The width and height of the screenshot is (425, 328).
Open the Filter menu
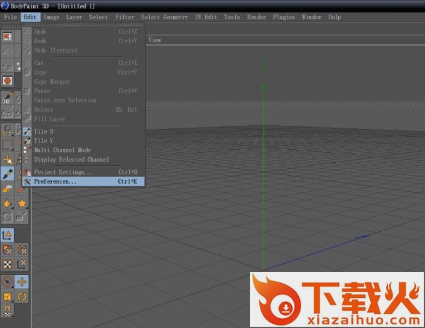124,17
